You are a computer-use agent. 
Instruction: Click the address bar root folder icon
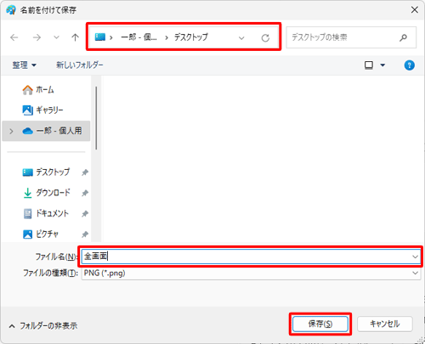(100, 37)
